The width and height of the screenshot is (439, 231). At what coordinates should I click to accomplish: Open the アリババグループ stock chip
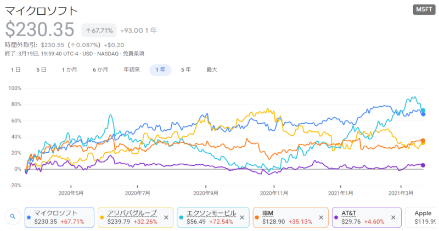(136, 217)
